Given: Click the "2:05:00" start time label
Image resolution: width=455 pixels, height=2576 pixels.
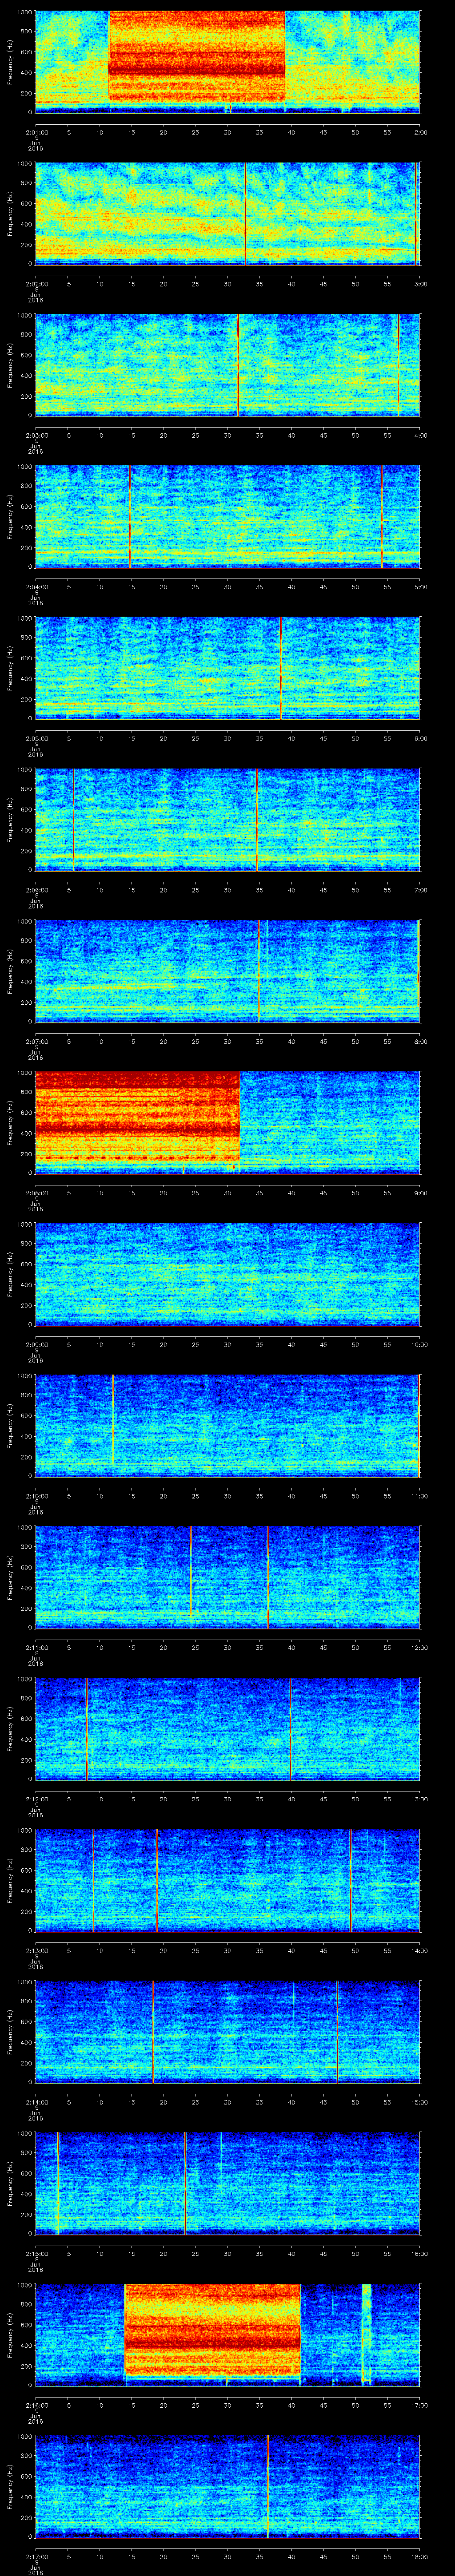Looking at the screenshot, I should [x=36, y=738].
